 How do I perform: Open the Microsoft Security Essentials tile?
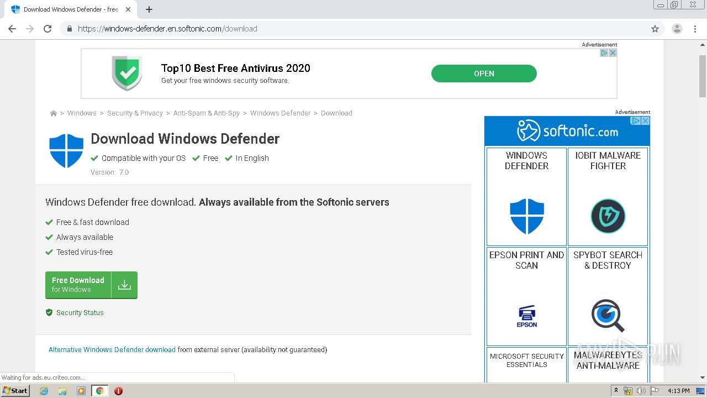[x=526, y=365]
